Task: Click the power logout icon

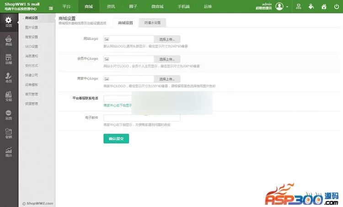Action: pos(336,6)
